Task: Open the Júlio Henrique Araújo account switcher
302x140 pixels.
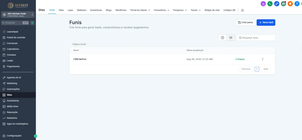Action: [18, 15]
